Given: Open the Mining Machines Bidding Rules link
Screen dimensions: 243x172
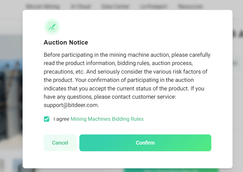Looking at the screenshot, I should coord(107,119).
